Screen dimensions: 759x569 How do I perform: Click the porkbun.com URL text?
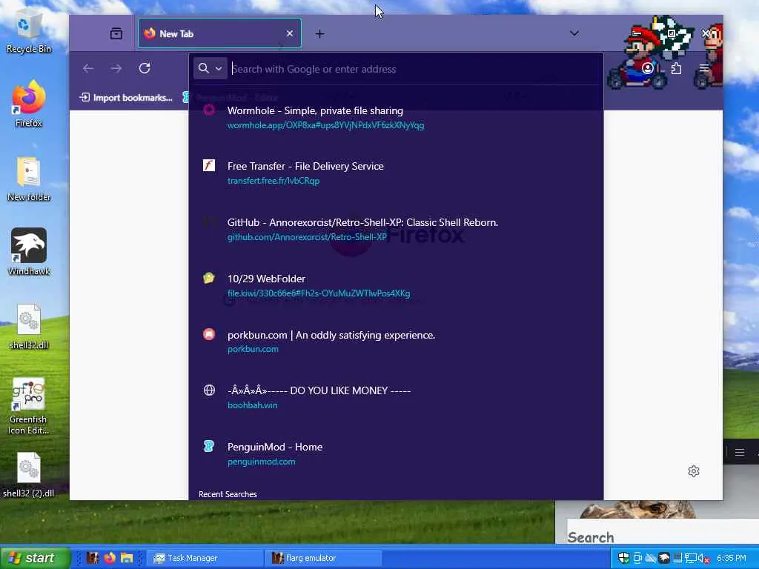click(x=253, y=350)
